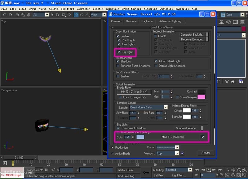
Task: Click the Sky Light color swatch
Action: pyautogui.click(x=140, y=137)
